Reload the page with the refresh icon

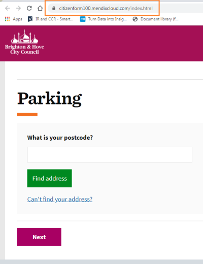point(29,8)
